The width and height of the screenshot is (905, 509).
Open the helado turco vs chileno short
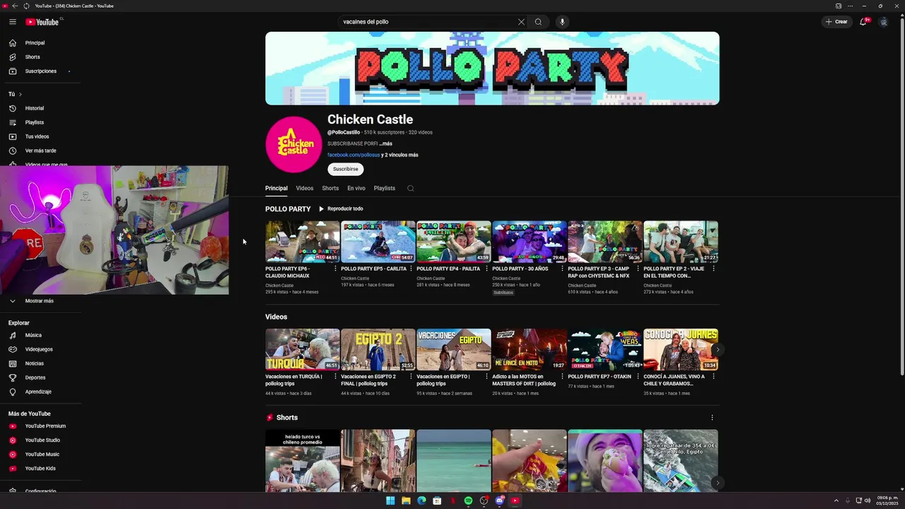click(303, 461)
